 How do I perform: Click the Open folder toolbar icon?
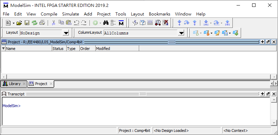pyautogui.click(x=19, y=23)
